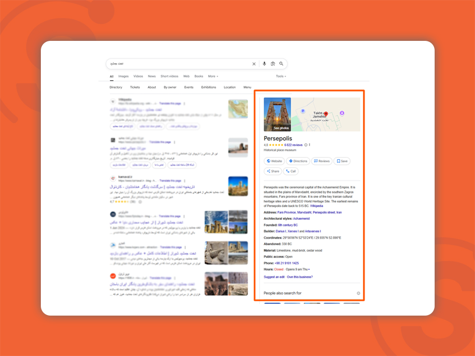Click Own this business?
Image resolution: width=475 pixels, height=356 pixels.
click(300, 277)
